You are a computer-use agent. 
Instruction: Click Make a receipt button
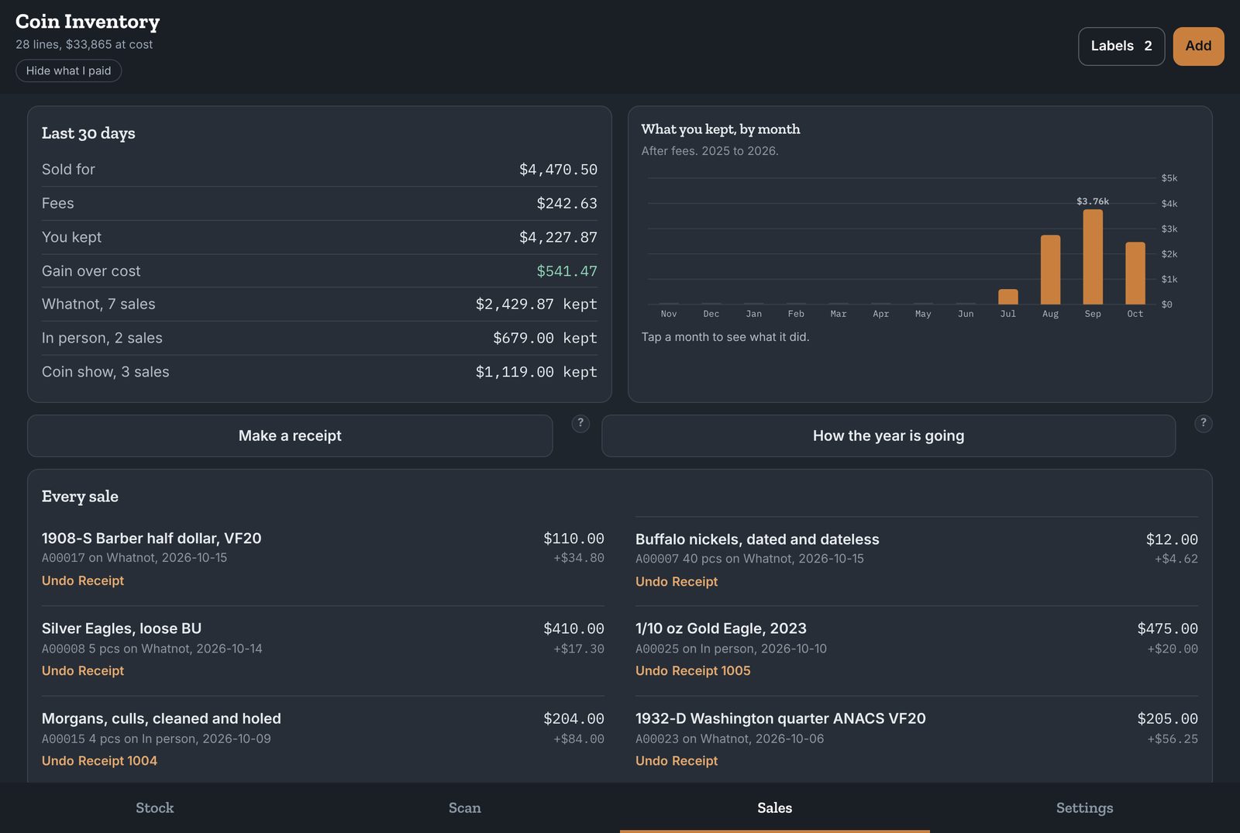pyautogui.click(x=290, y=435)
